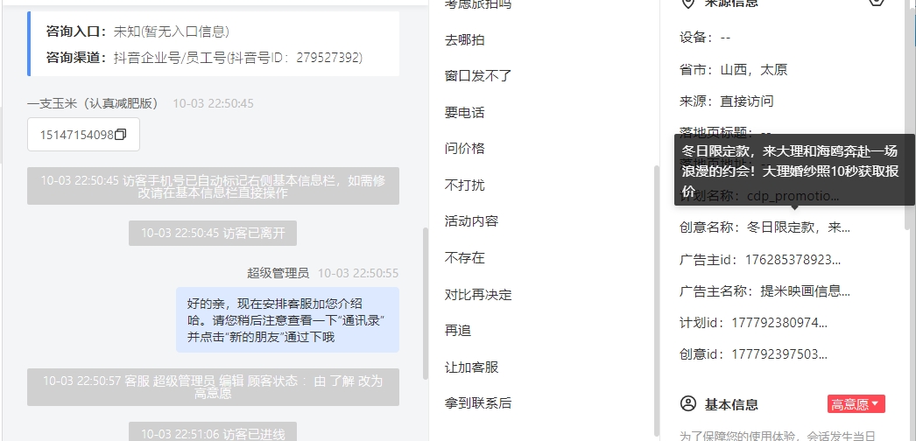916x441 pixels.
Task: Select the quick reply 要电话
Action: tap(464, 113)
